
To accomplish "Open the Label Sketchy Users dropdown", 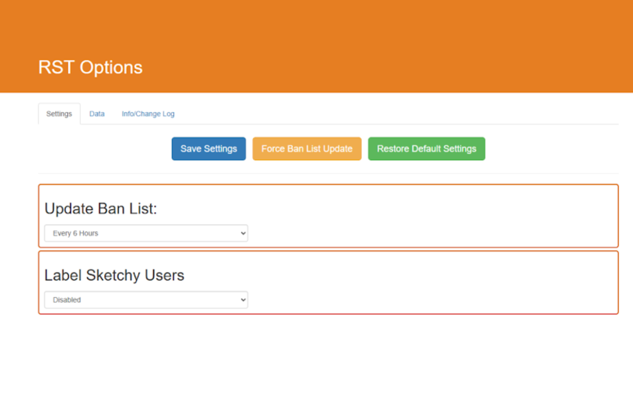I will coord(146,300).
